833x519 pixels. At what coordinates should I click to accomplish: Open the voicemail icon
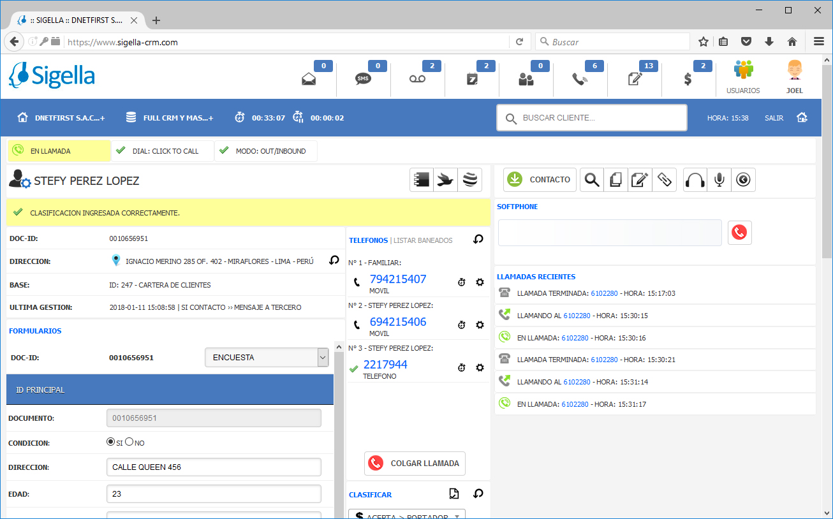[x=417, y=79]
